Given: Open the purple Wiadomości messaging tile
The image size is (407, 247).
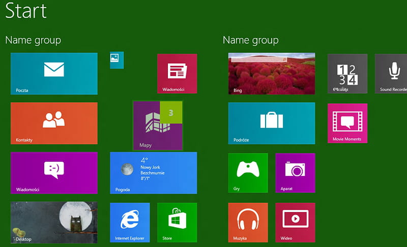Looking at the screenshot, I should click(54, 172).
